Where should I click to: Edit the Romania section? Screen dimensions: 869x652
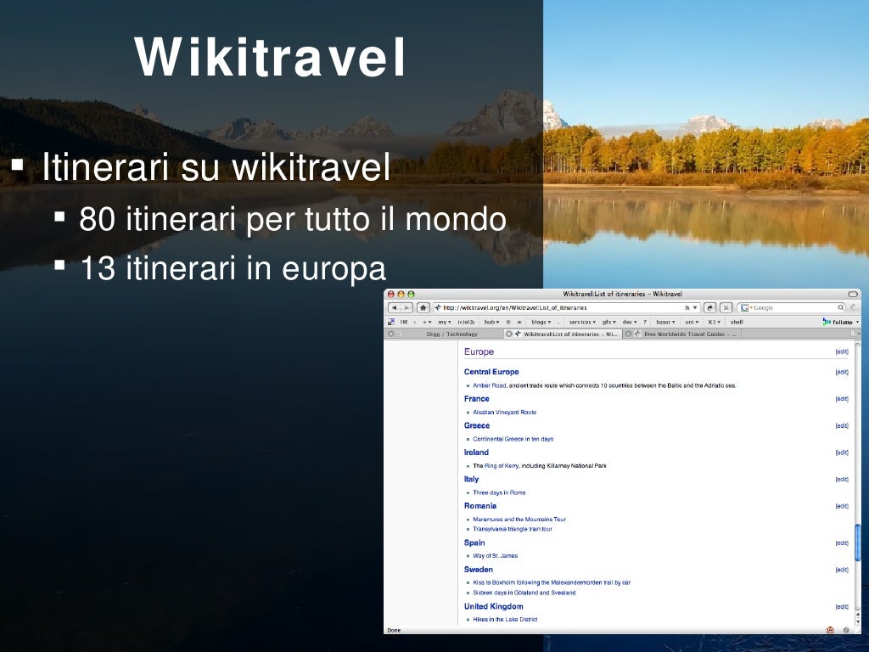click(842, 506)
